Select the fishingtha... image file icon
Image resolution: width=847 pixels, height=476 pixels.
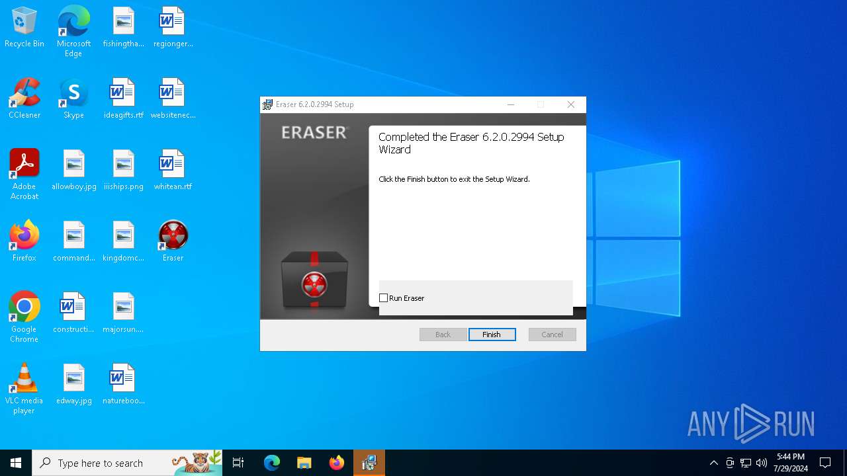(x=124, y=28)
